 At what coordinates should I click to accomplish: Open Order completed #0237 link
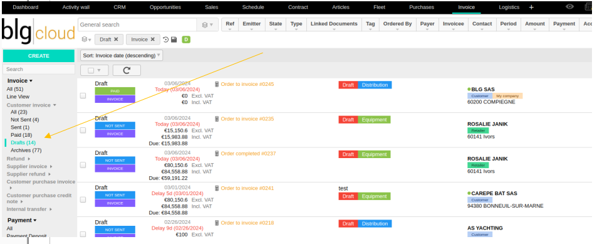click(248, 154)
